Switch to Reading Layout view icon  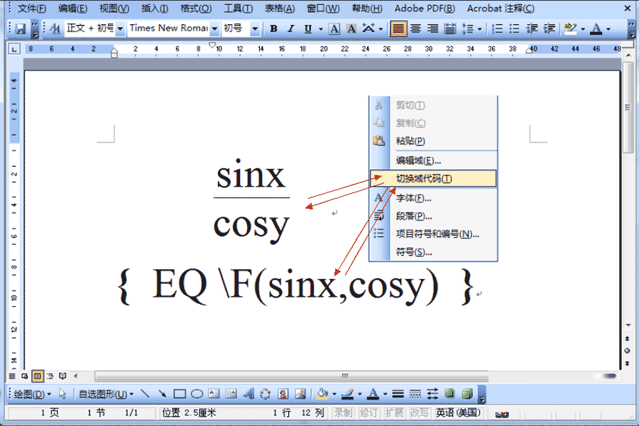[62, 376]
